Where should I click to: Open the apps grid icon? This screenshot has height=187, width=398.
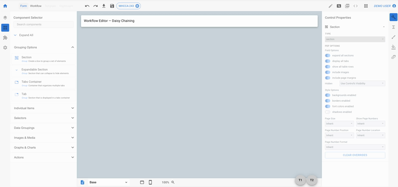tap(366, 6)
